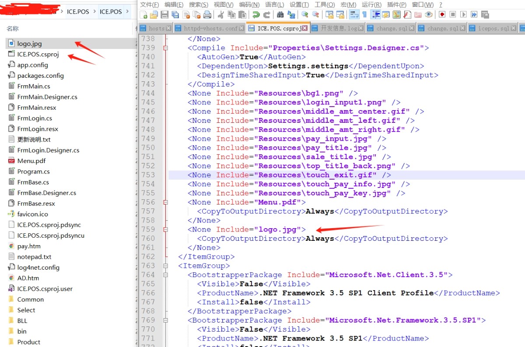
Task: Click the chevron ending the Explorer address path
Action: [127, 12]
